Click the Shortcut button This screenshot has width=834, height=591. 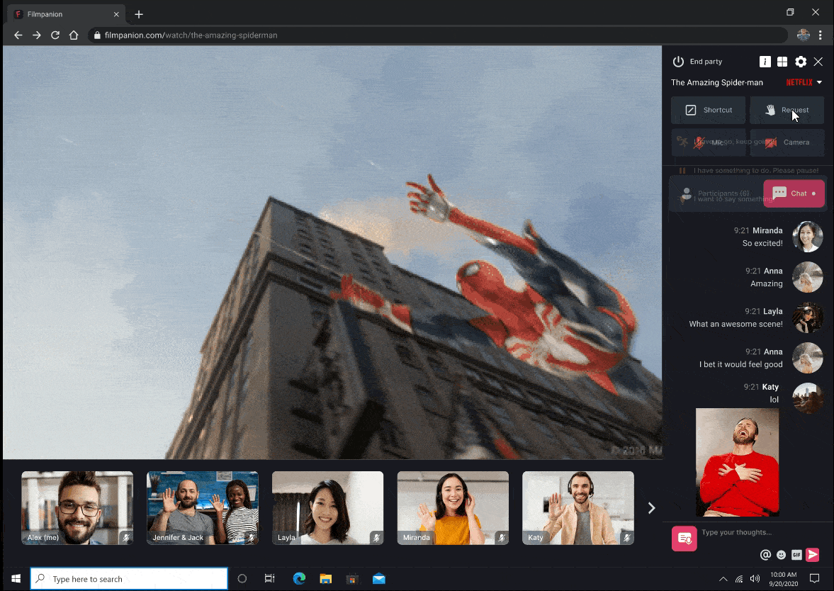point(708,110)
